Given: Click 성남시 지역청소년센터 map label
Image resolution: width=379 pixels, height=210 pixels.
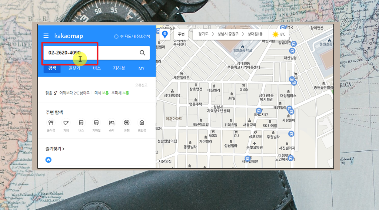Looking at the screenshot, I should (x=218, y=109).
